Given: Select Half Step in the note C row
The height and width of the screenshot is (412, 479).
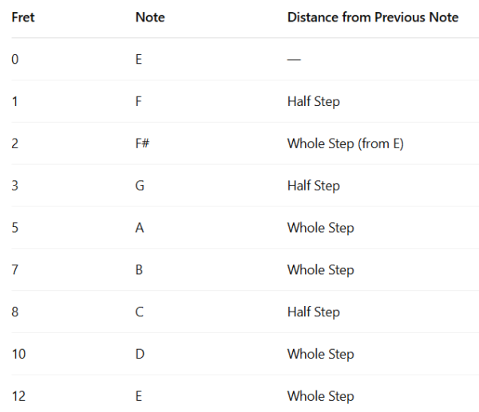Looking at the screenshot, I should tap(313, 312).
